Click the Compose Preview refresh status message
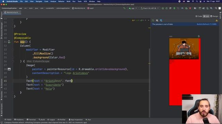The width and height of the screenshot is (222, 124). 45,123
